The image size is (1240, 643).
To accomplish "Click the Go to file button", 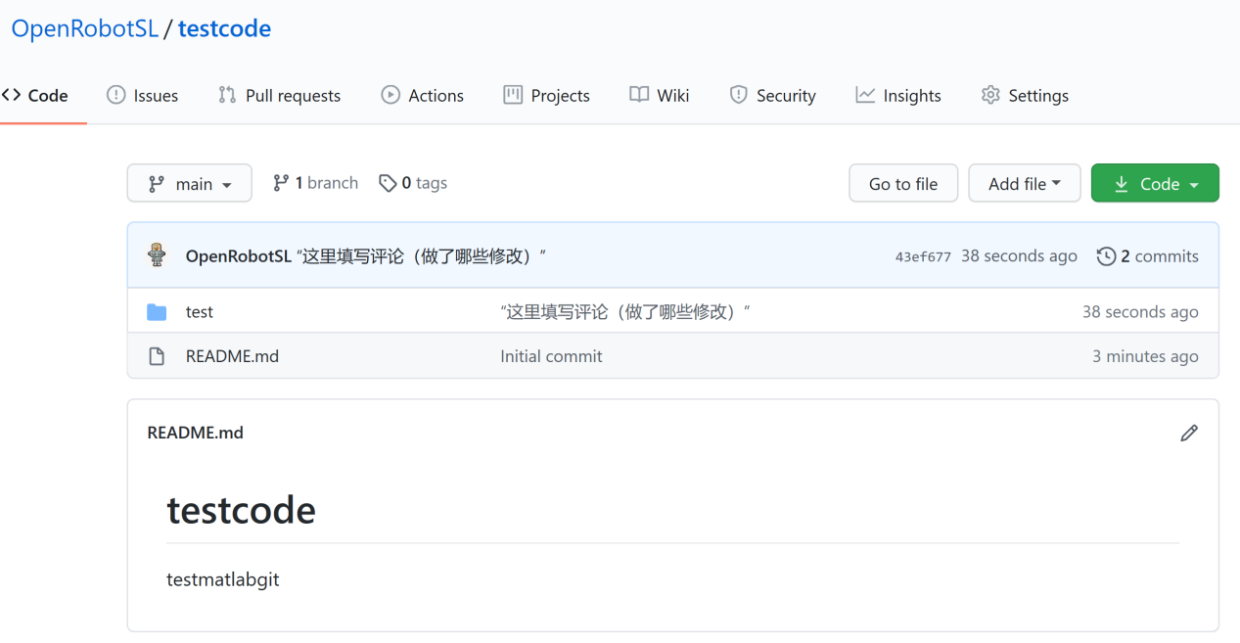I will [902, 182].
